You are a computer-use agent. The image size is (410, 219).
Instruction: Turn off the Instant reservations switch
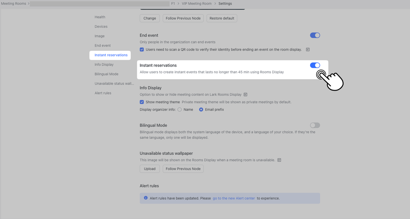[x=315, y=65]
